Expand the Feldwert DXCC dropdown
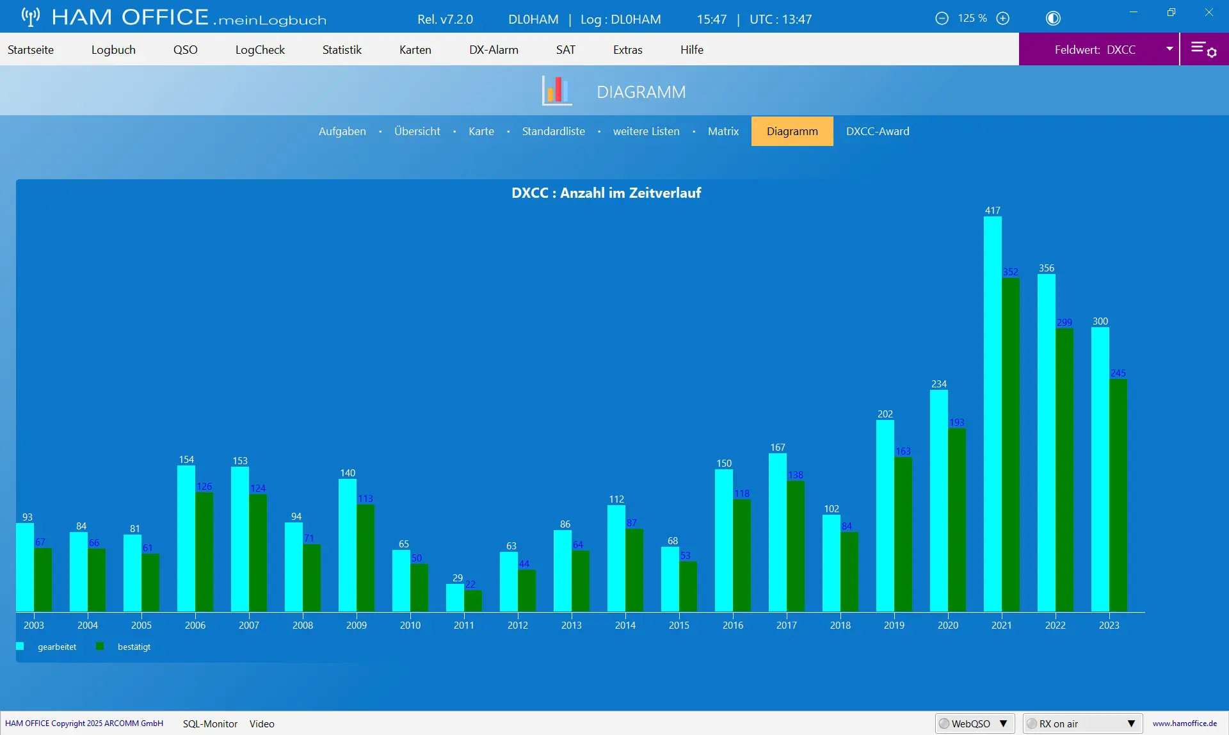 [1169, 49]
